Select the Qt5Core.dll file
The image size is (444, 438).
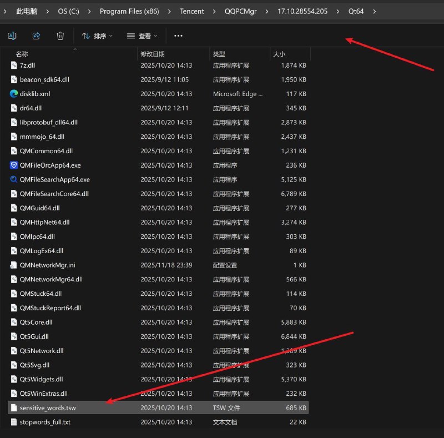(x=36, y=323)
